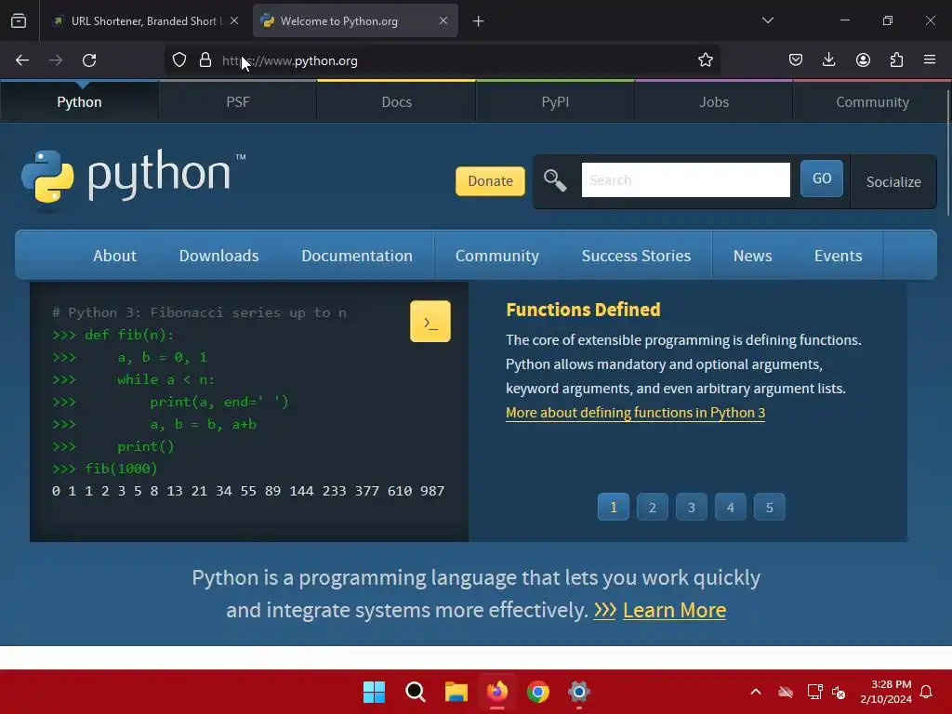Open File Explorer from taskbar

[x=456, y=692]
